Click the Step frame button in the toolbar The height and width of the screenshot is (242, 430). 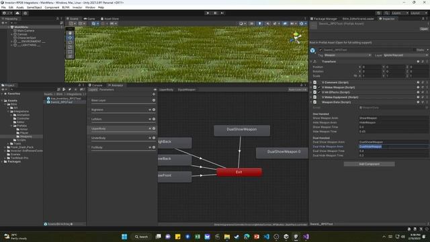[222, 13]
